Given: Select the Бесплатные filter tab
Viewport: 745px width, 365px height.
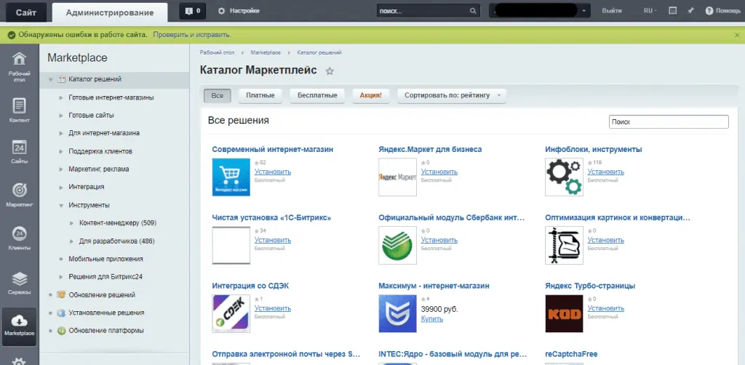Looking at the screenshot, I should tap(317, 95).
